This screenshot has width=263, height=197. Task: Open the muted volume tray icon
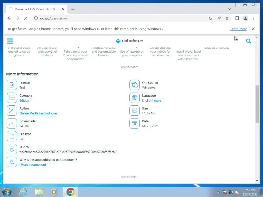(237, 192)
